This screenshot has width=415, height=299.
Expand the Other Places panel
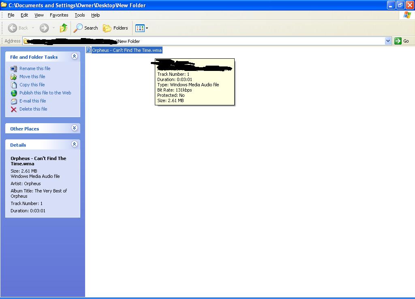point(75,128)
